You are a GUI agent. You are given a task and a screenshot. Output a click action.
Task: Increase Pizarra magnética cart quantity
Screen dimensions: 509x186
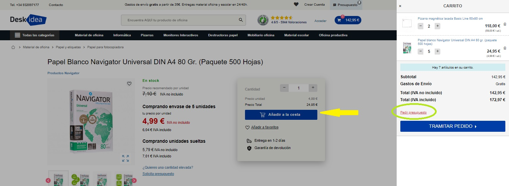click(x=437, y=26)
